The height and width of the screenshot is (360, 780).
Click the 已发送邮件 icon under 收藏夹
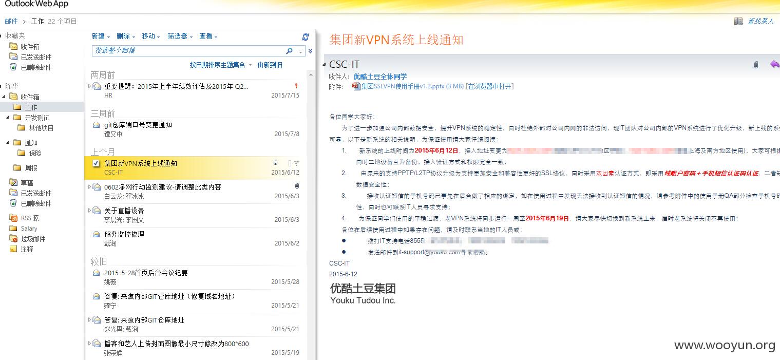pyautogui.click(x=14, y=57)
